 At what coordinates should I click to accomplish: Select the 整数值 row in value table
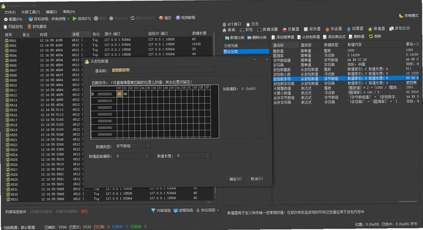point(345,51)
